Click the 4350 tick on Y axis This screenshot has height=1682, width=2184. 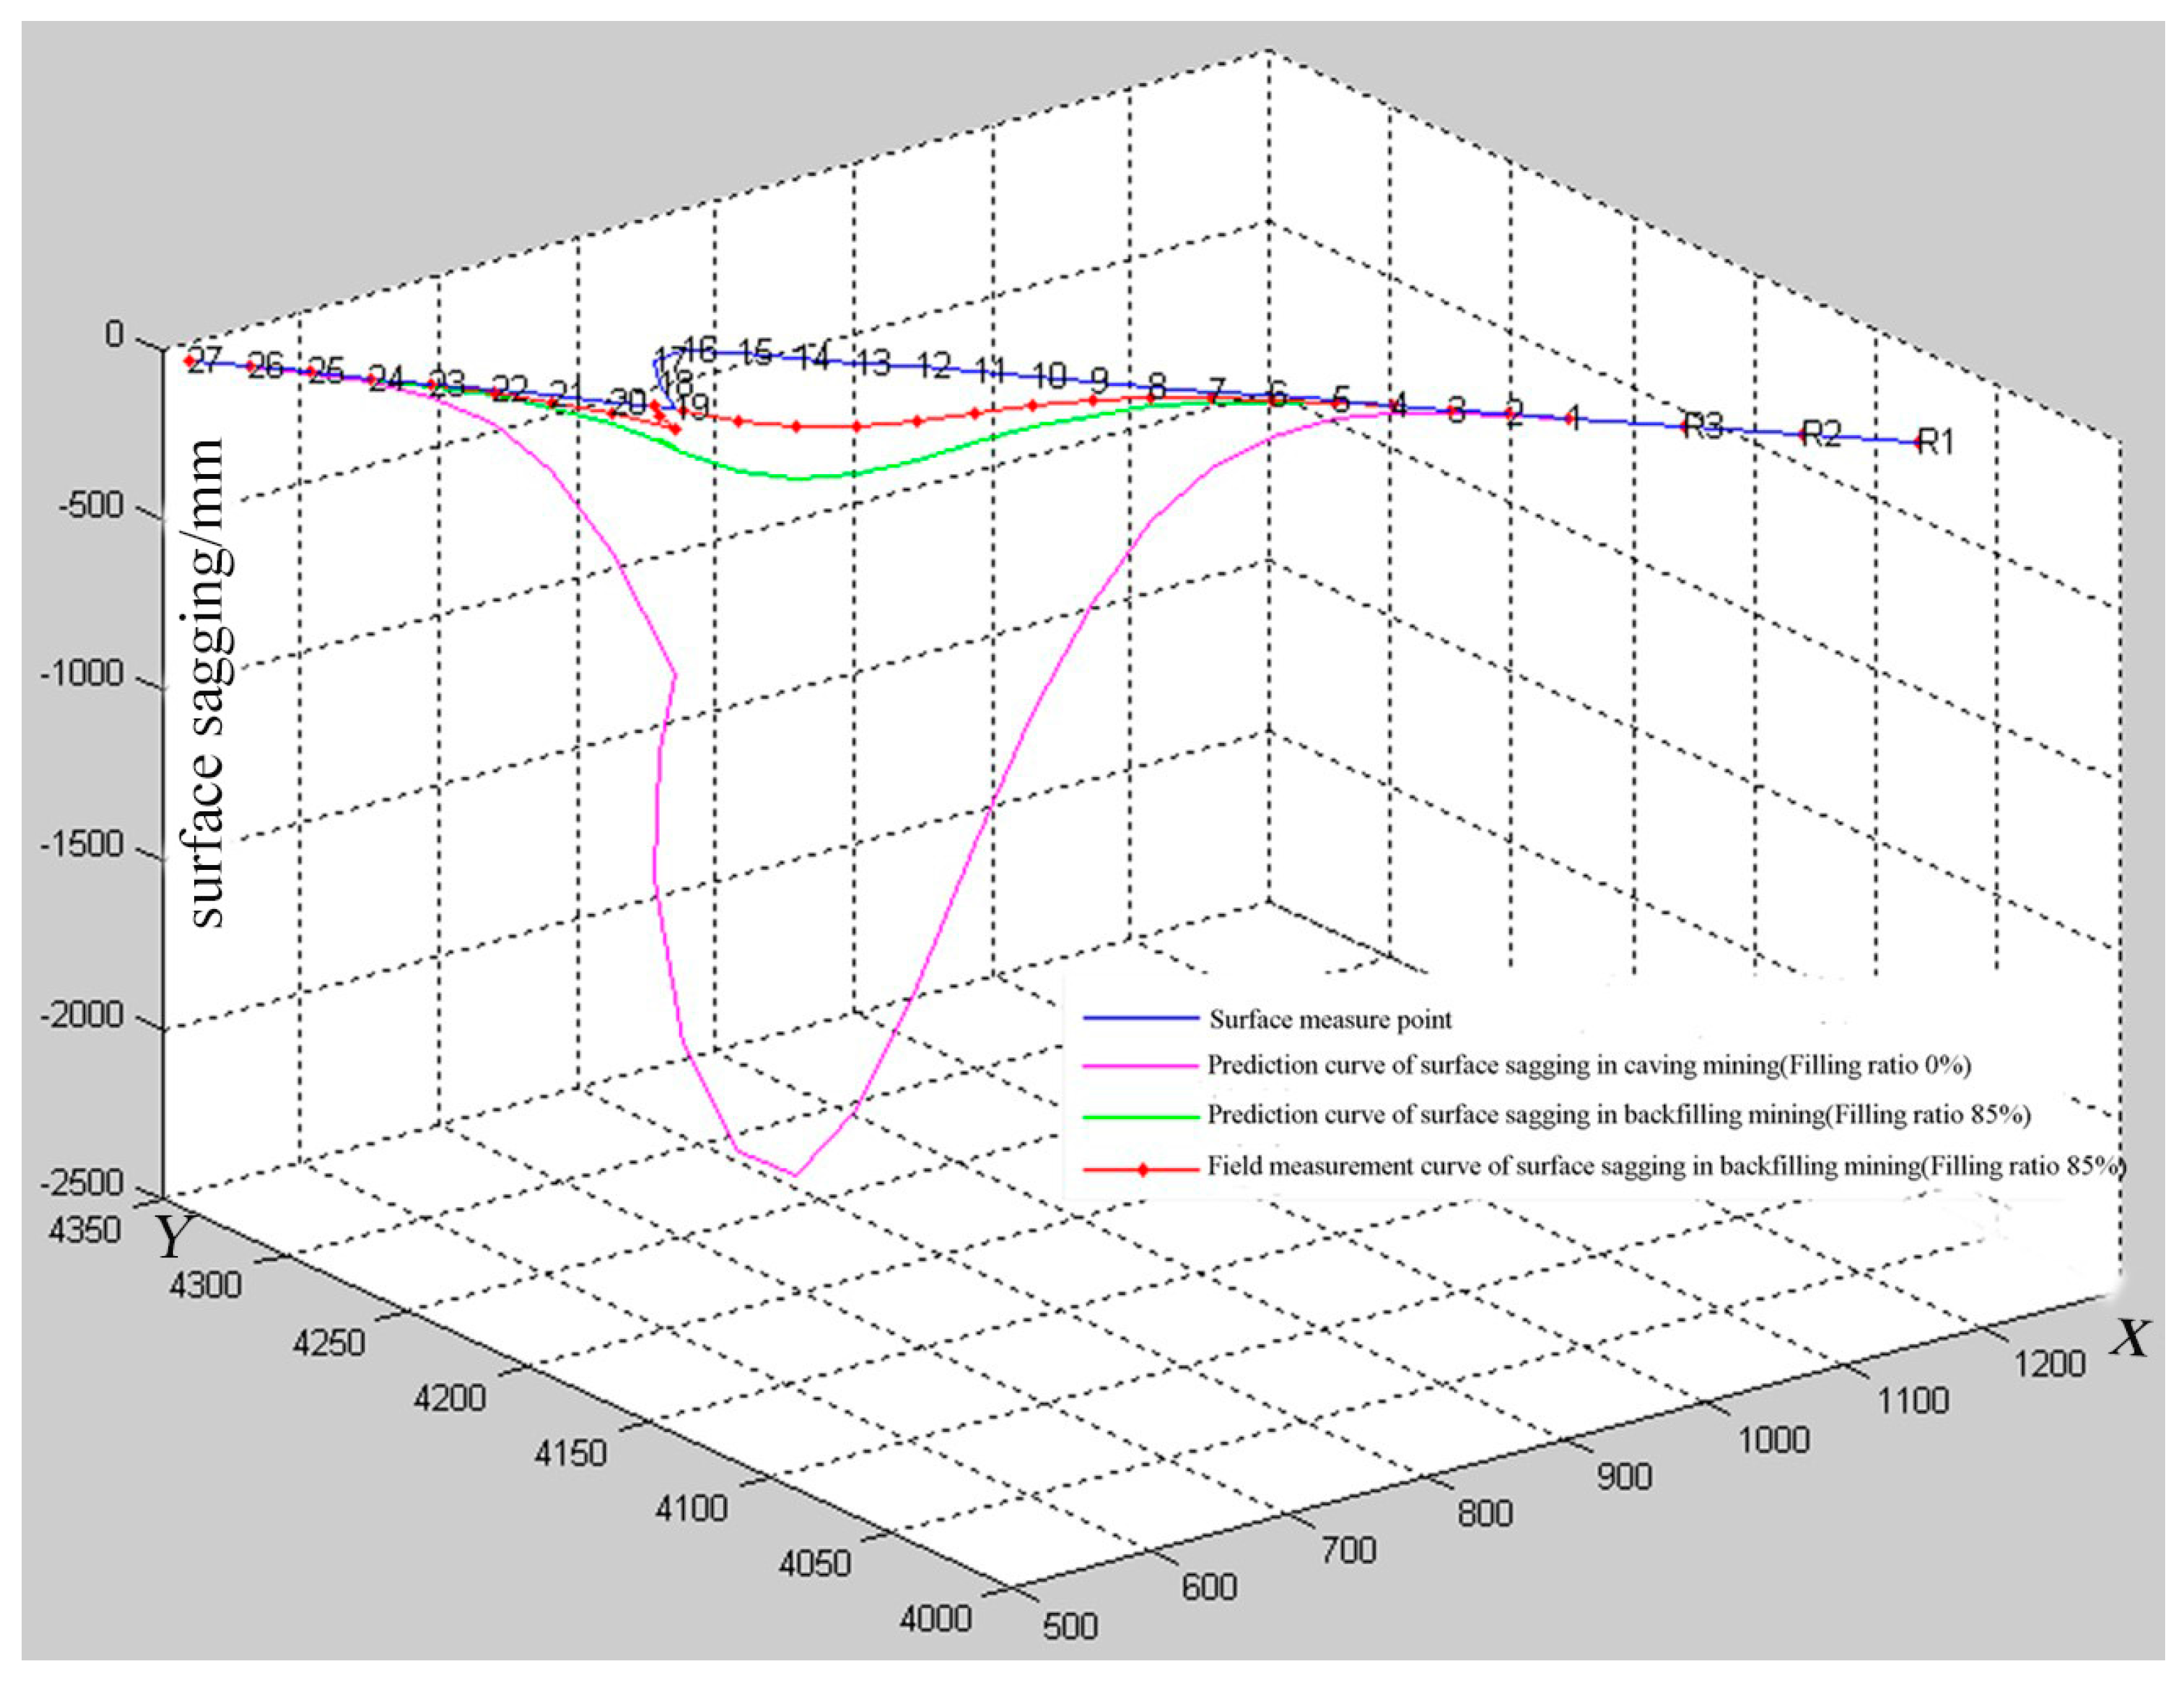tap(84, 1230)
